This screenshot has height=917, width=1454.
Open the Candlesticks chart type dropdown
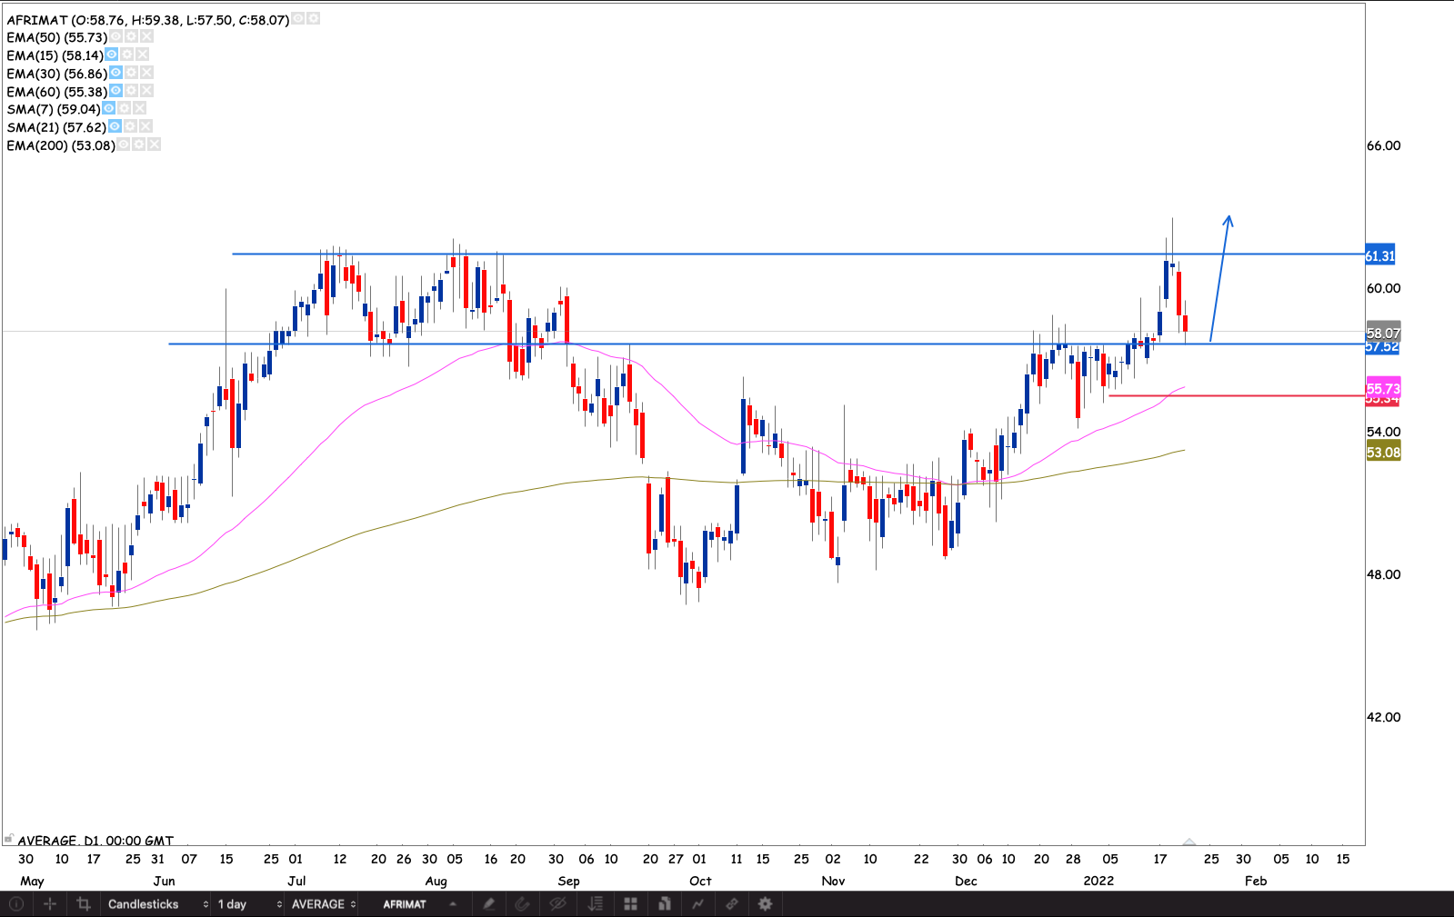pyautogui.click(x=157, y=904)
